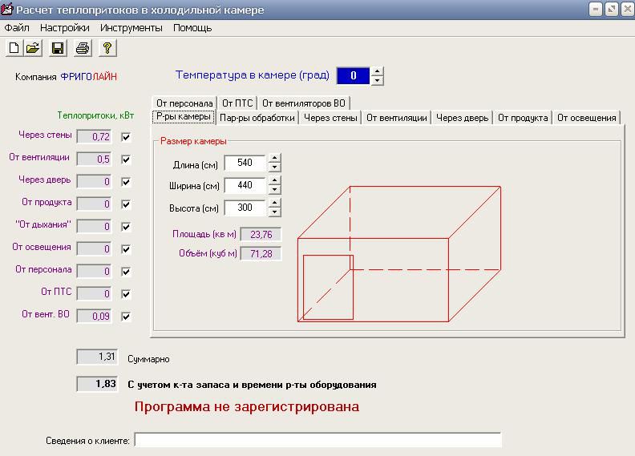
Task: Decrease Ширина value with down arrow
Action: tap(275, 190)
